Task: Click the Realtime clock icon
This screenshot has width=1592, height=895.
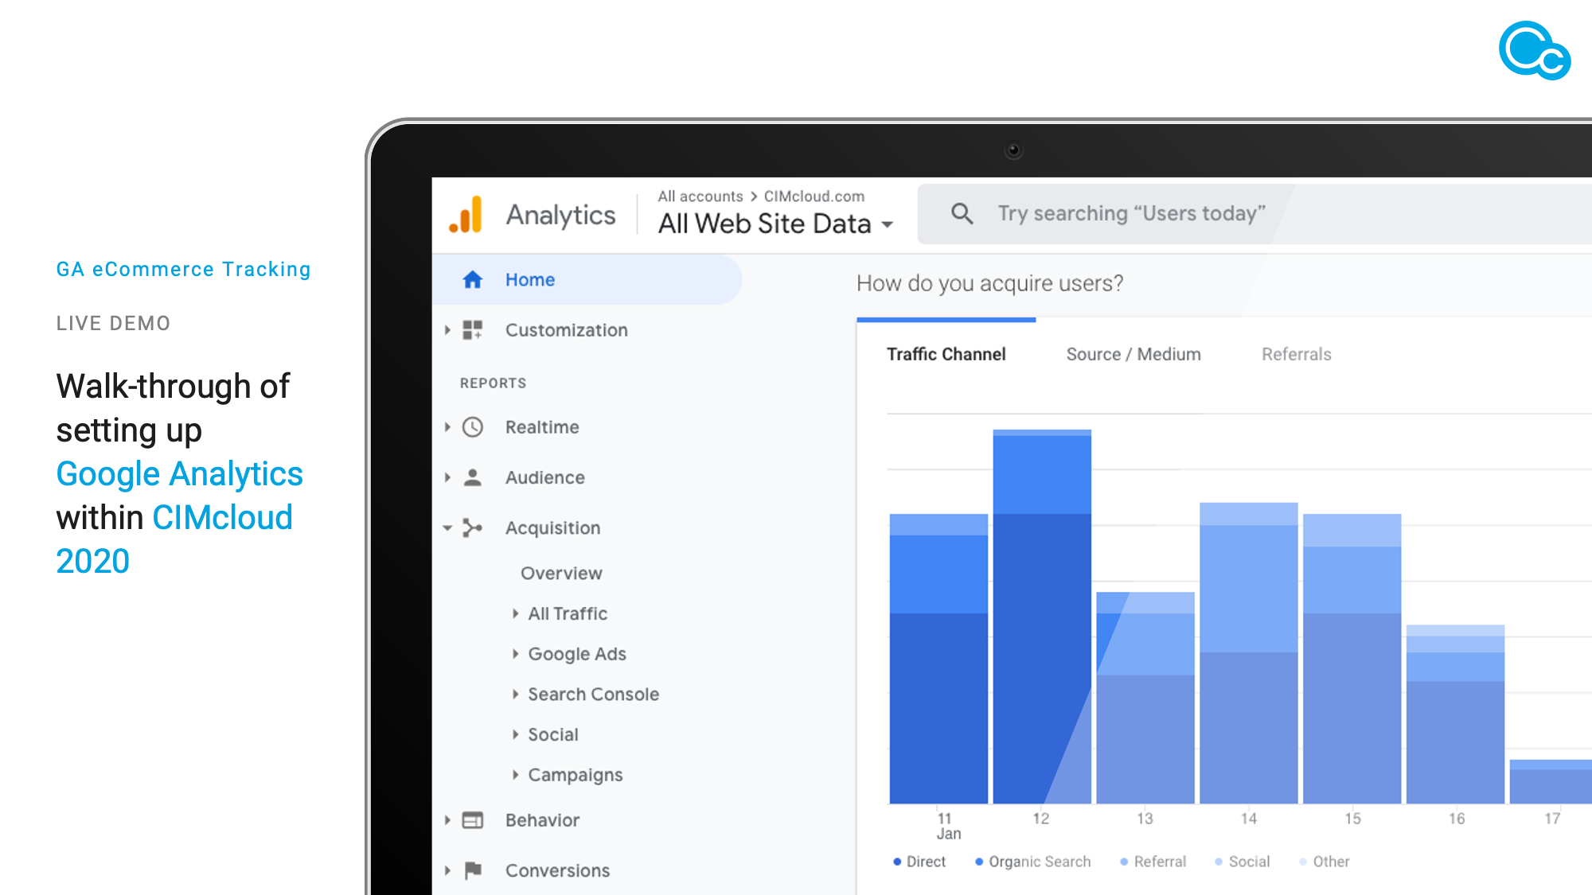Action: [x=473, y=427]
